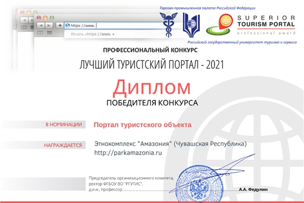Click the Председатель организационного комитета text
The height and width of the screenshot is (203, 304).
tap(131, 178)
